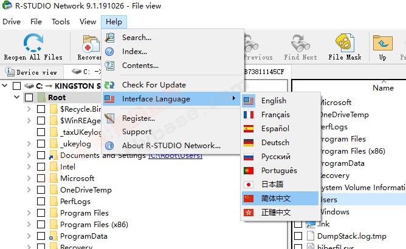Viewport: 406px width, 249px height.
Task: Choose Support from Help menu
Action: click(171, 132)
